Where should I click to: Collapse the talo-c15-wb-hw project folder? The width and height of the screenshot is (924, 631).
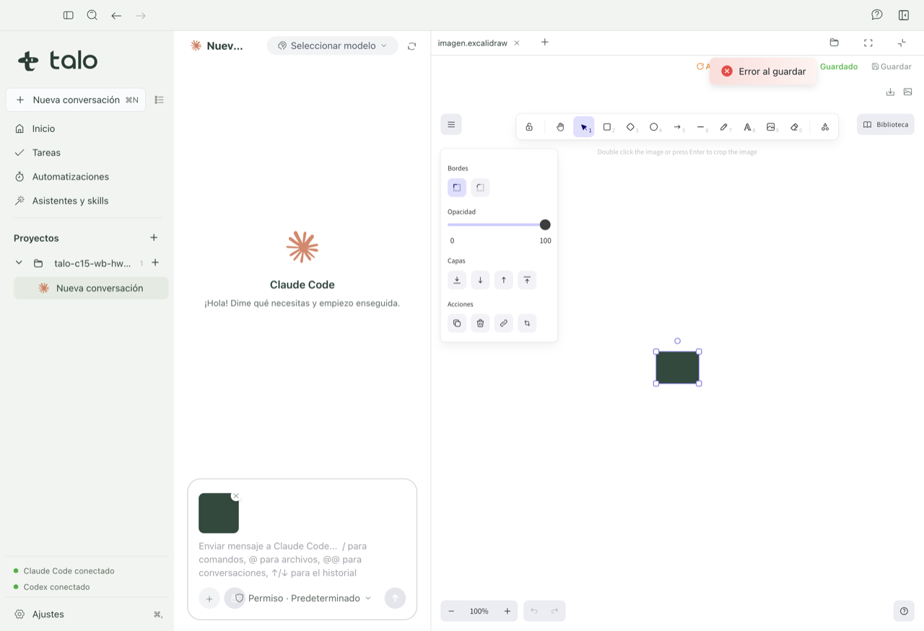click(19, 264)
